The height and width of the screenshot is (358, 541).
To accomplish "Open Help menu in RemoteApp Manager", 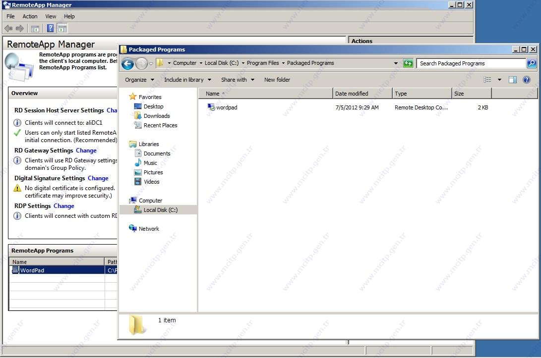I will [x=69, y=16].
